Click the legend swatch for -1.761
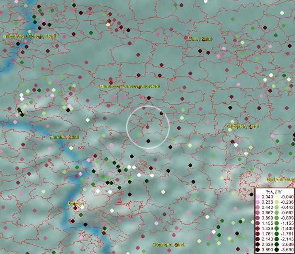 [277, 234]
